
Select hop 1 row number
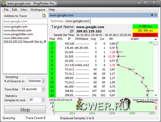pyautogui.click(x=52, y=44)
